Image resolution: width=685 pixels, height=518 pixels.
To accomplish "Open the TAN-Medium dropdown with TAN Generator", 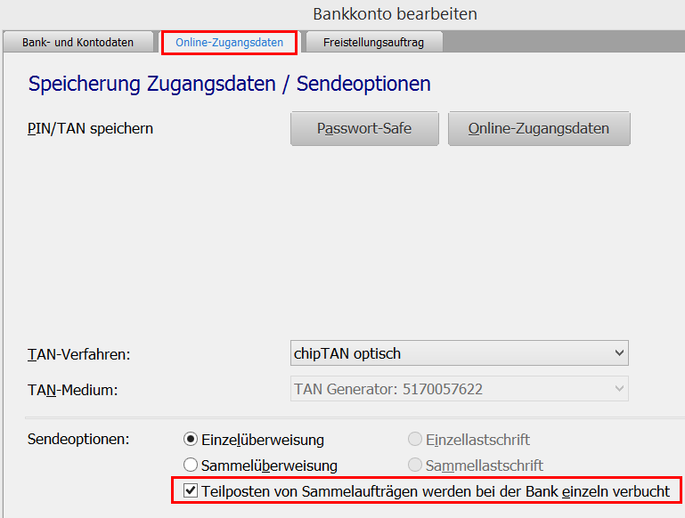I will (x=450, y=389).
